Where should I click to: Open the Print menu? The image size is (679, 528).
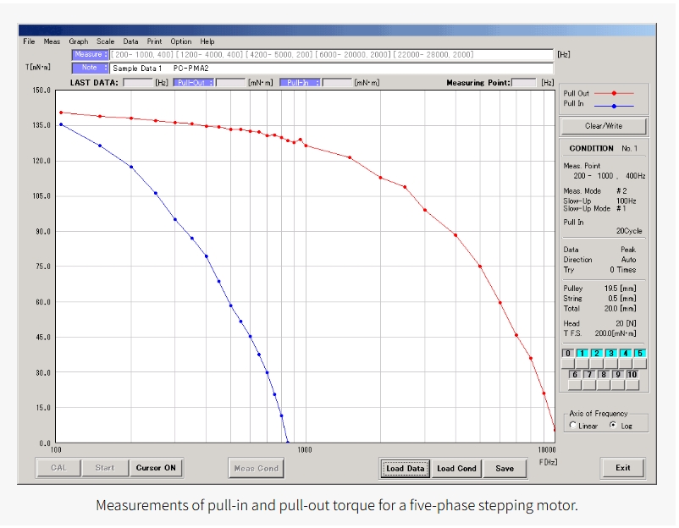point(154,41)
